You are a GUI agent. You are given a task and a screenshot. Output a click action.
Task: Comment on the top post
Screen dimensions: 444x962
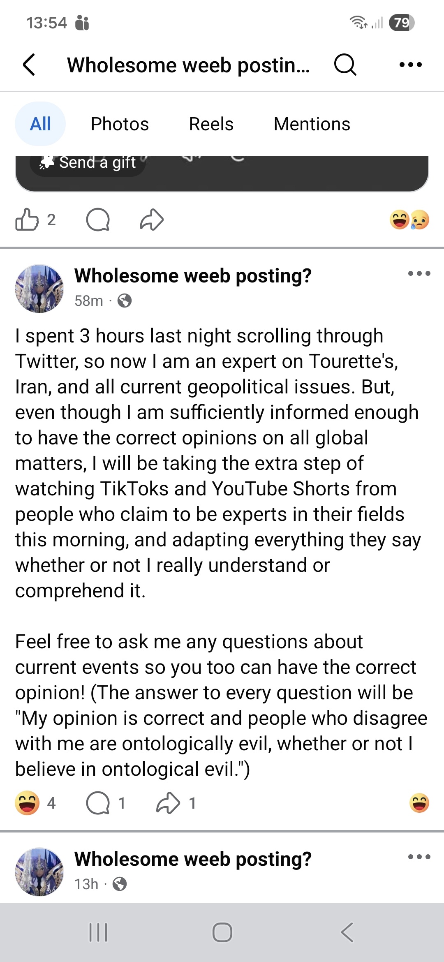pyautogui.click(x=98, y=220)
